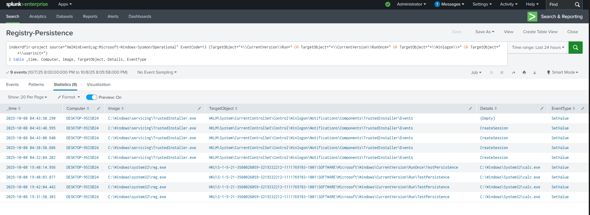Open the Settings dropdown menu
The height and width of the screenshot is (215, 590).
[482, 4]
